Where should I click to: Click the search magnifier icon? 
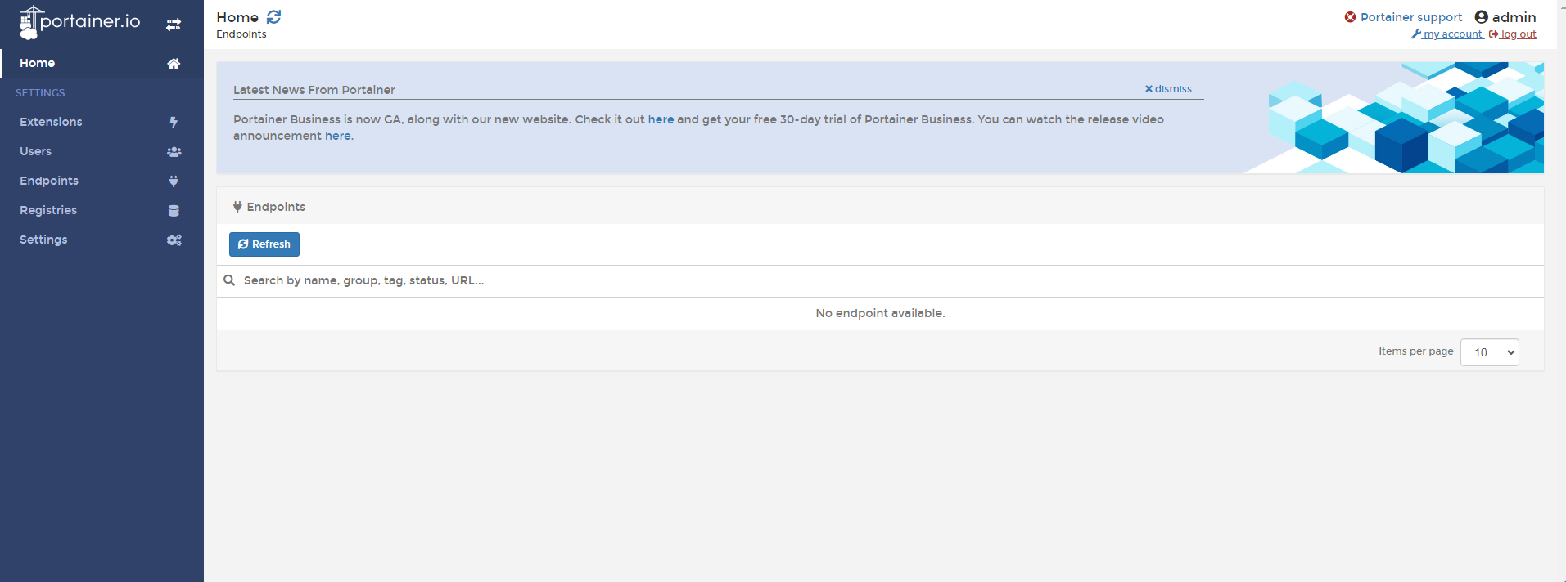coord(229,280)
